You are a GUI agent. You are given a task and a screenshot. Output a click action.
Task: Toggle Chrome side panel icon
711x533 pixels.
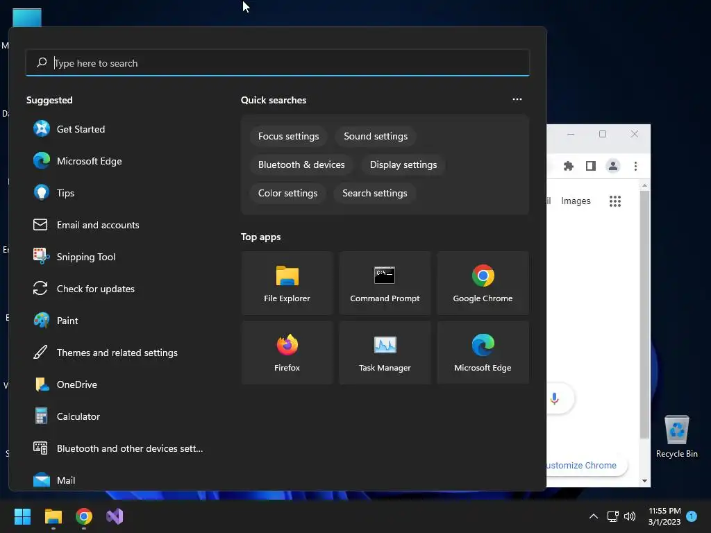point(590,166)
